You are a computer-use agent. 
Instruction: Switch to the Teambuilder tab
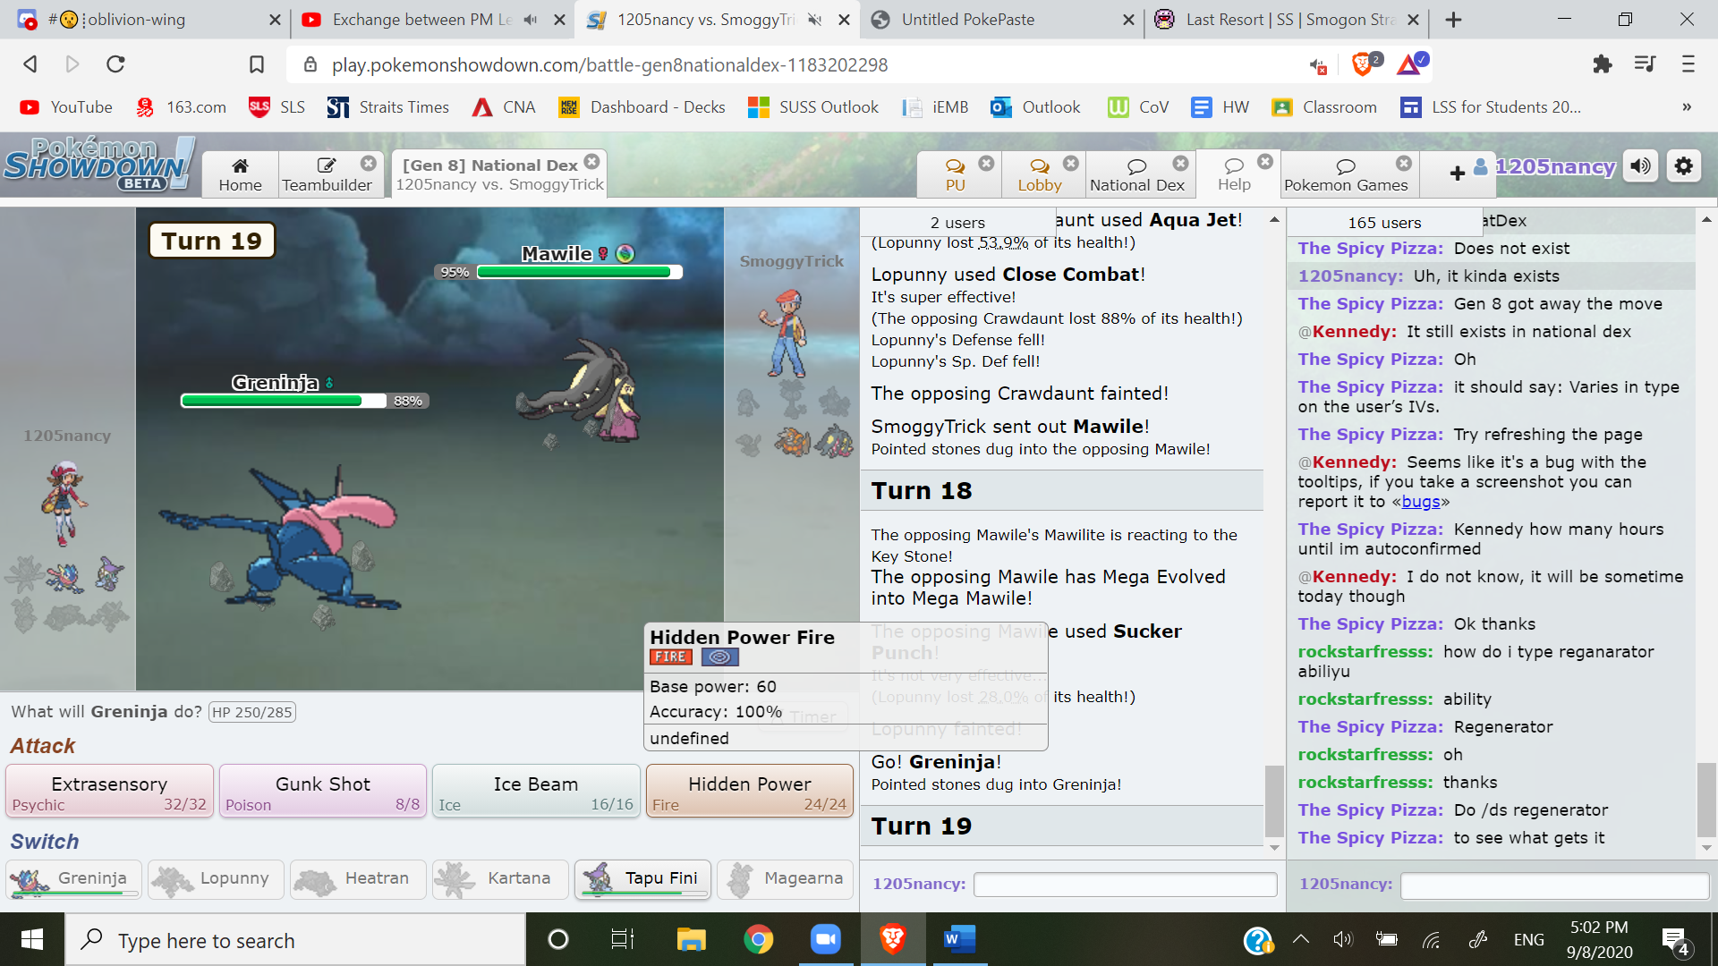coord(327,174)
